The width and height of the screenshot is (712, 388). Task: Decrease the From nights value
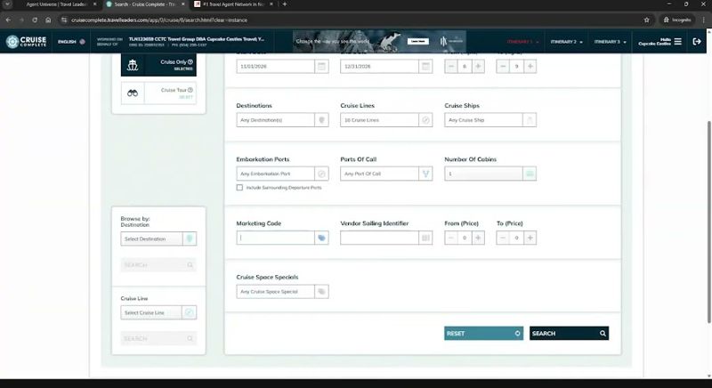click(451, 66)
